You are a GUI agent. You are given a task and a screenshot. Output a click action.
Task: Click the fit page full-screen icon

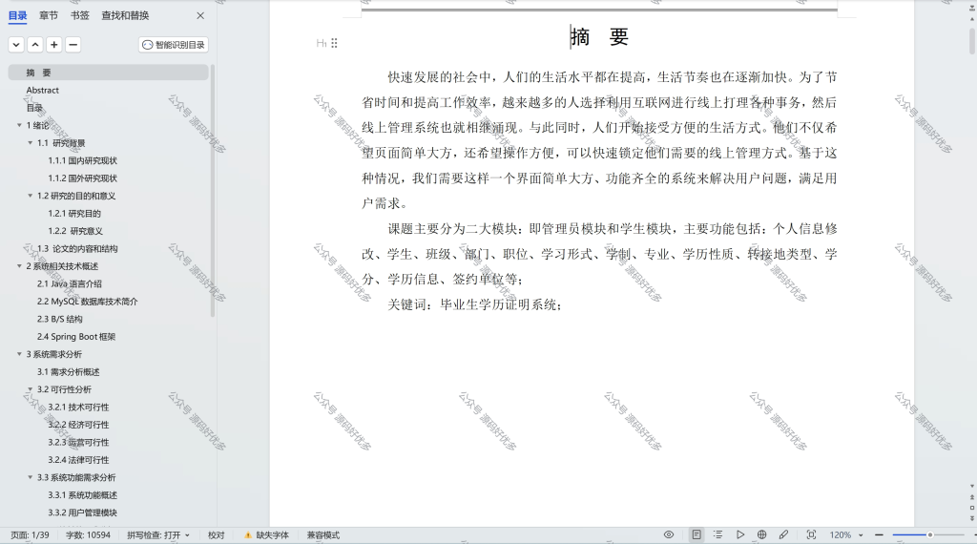click(x=811, y=534)
